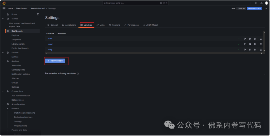Expand the Renamed or missing variables chevron

click(264, 74)
